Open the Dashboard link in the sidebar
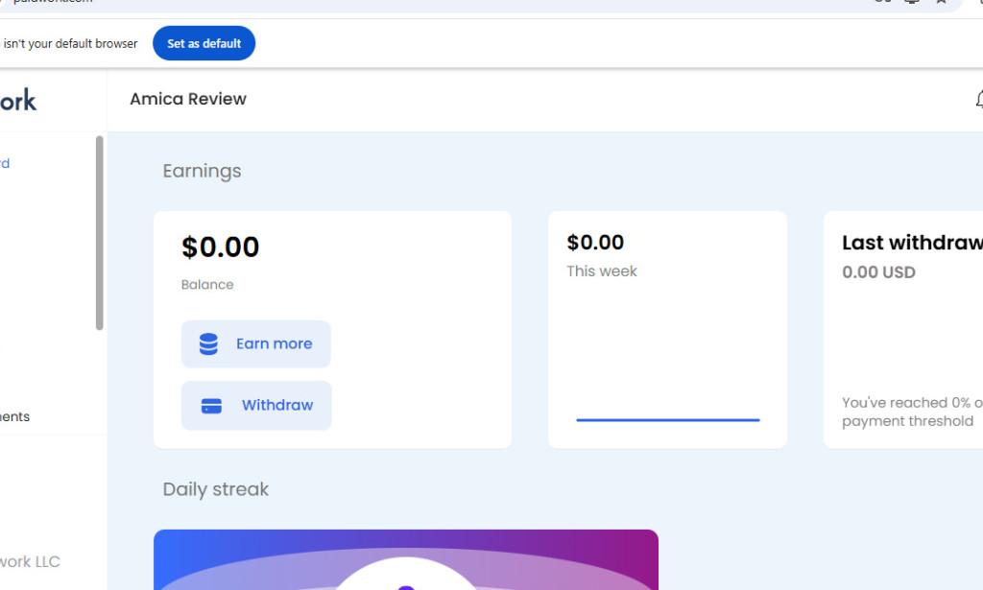This screenshot has height=590, width=983. tap(4, 163)
